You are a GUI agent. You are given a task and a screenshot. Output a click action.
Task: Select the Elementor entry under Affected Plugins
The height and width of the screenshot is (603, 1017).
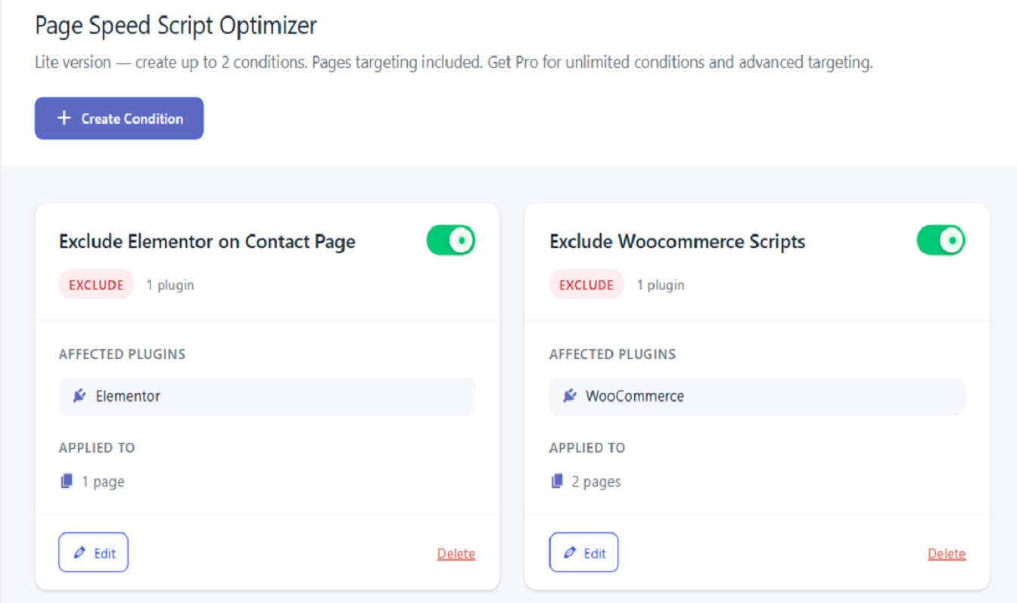click(x=266, y=396)
